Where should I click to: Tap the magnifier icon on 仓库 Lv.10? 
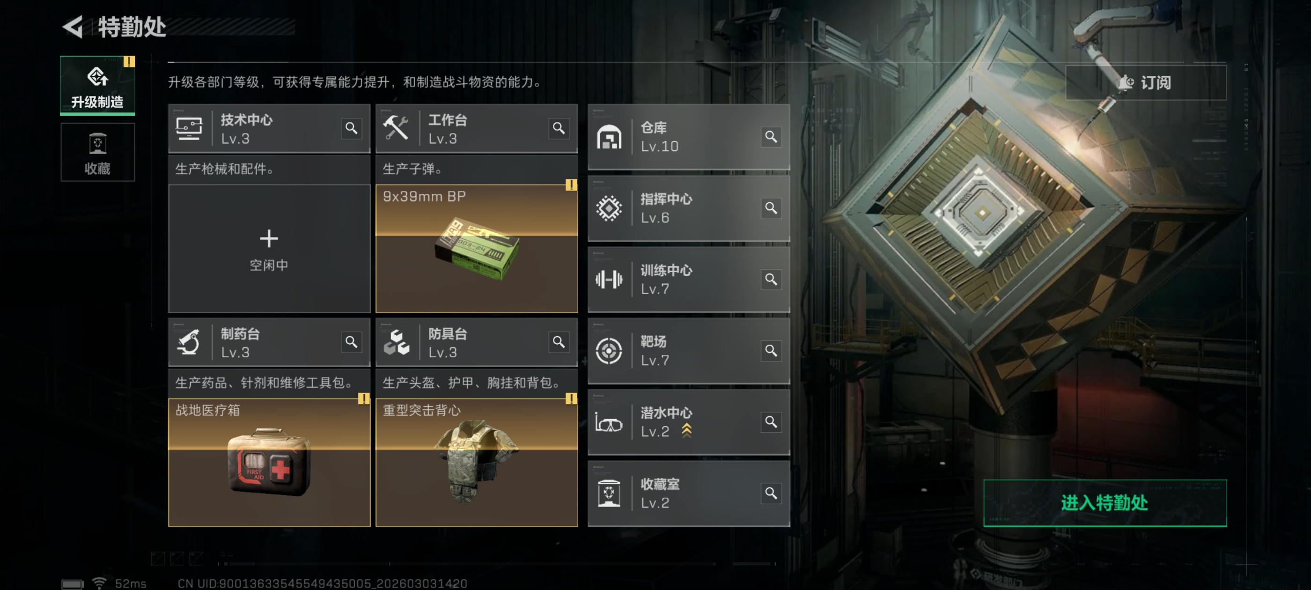(x=771, y=137)
